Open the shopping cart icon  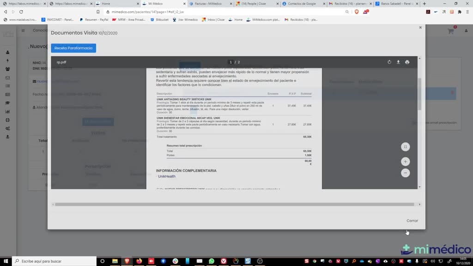[x=451, y=31]
